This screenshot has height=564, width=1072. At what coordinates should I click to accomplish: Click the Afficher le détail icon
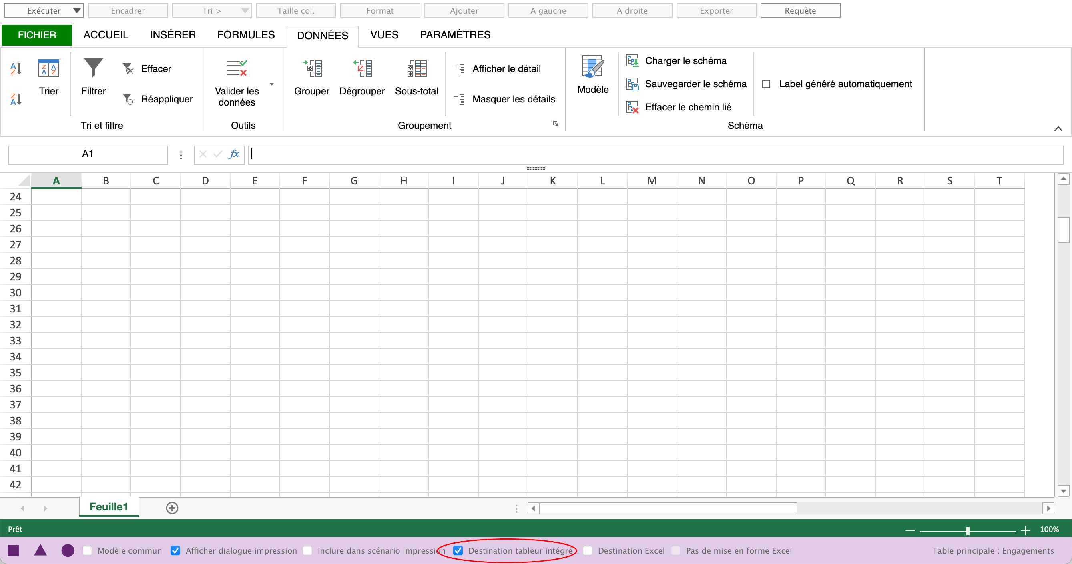459,68
